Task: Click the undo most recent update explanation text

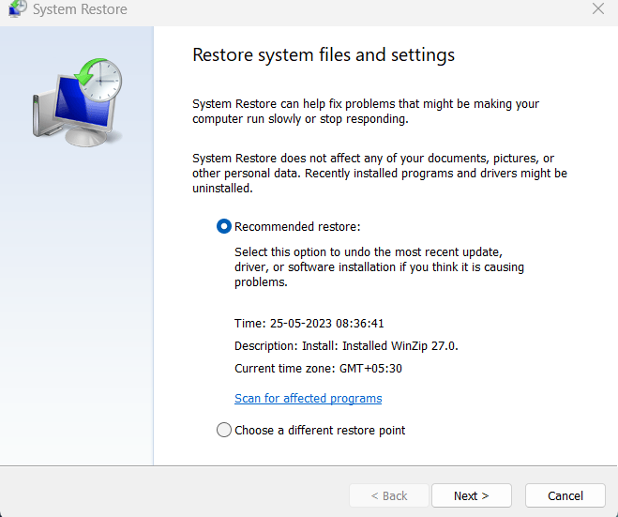Action: click(x=379, y=267)
